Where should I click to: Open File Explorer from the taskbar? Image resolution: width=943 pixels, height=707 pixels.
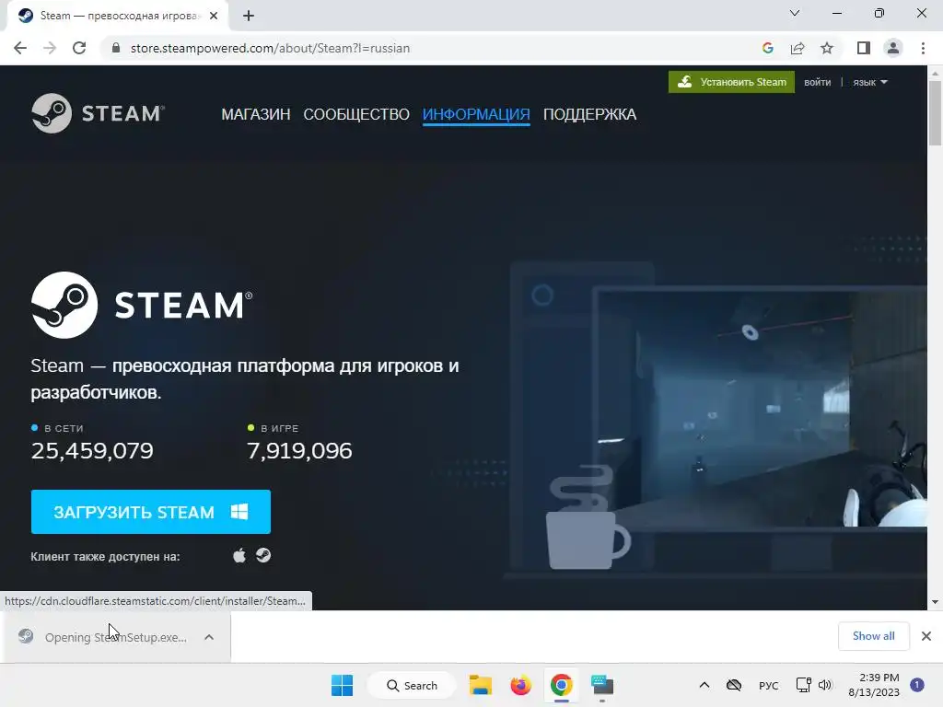click(481, 685)
